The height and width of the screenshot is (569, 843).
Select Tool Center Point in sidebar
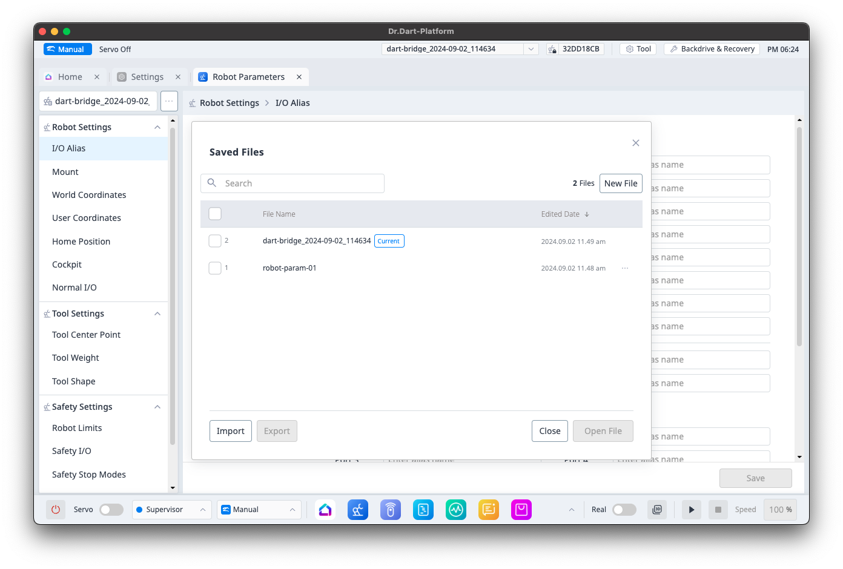[86, 335]
